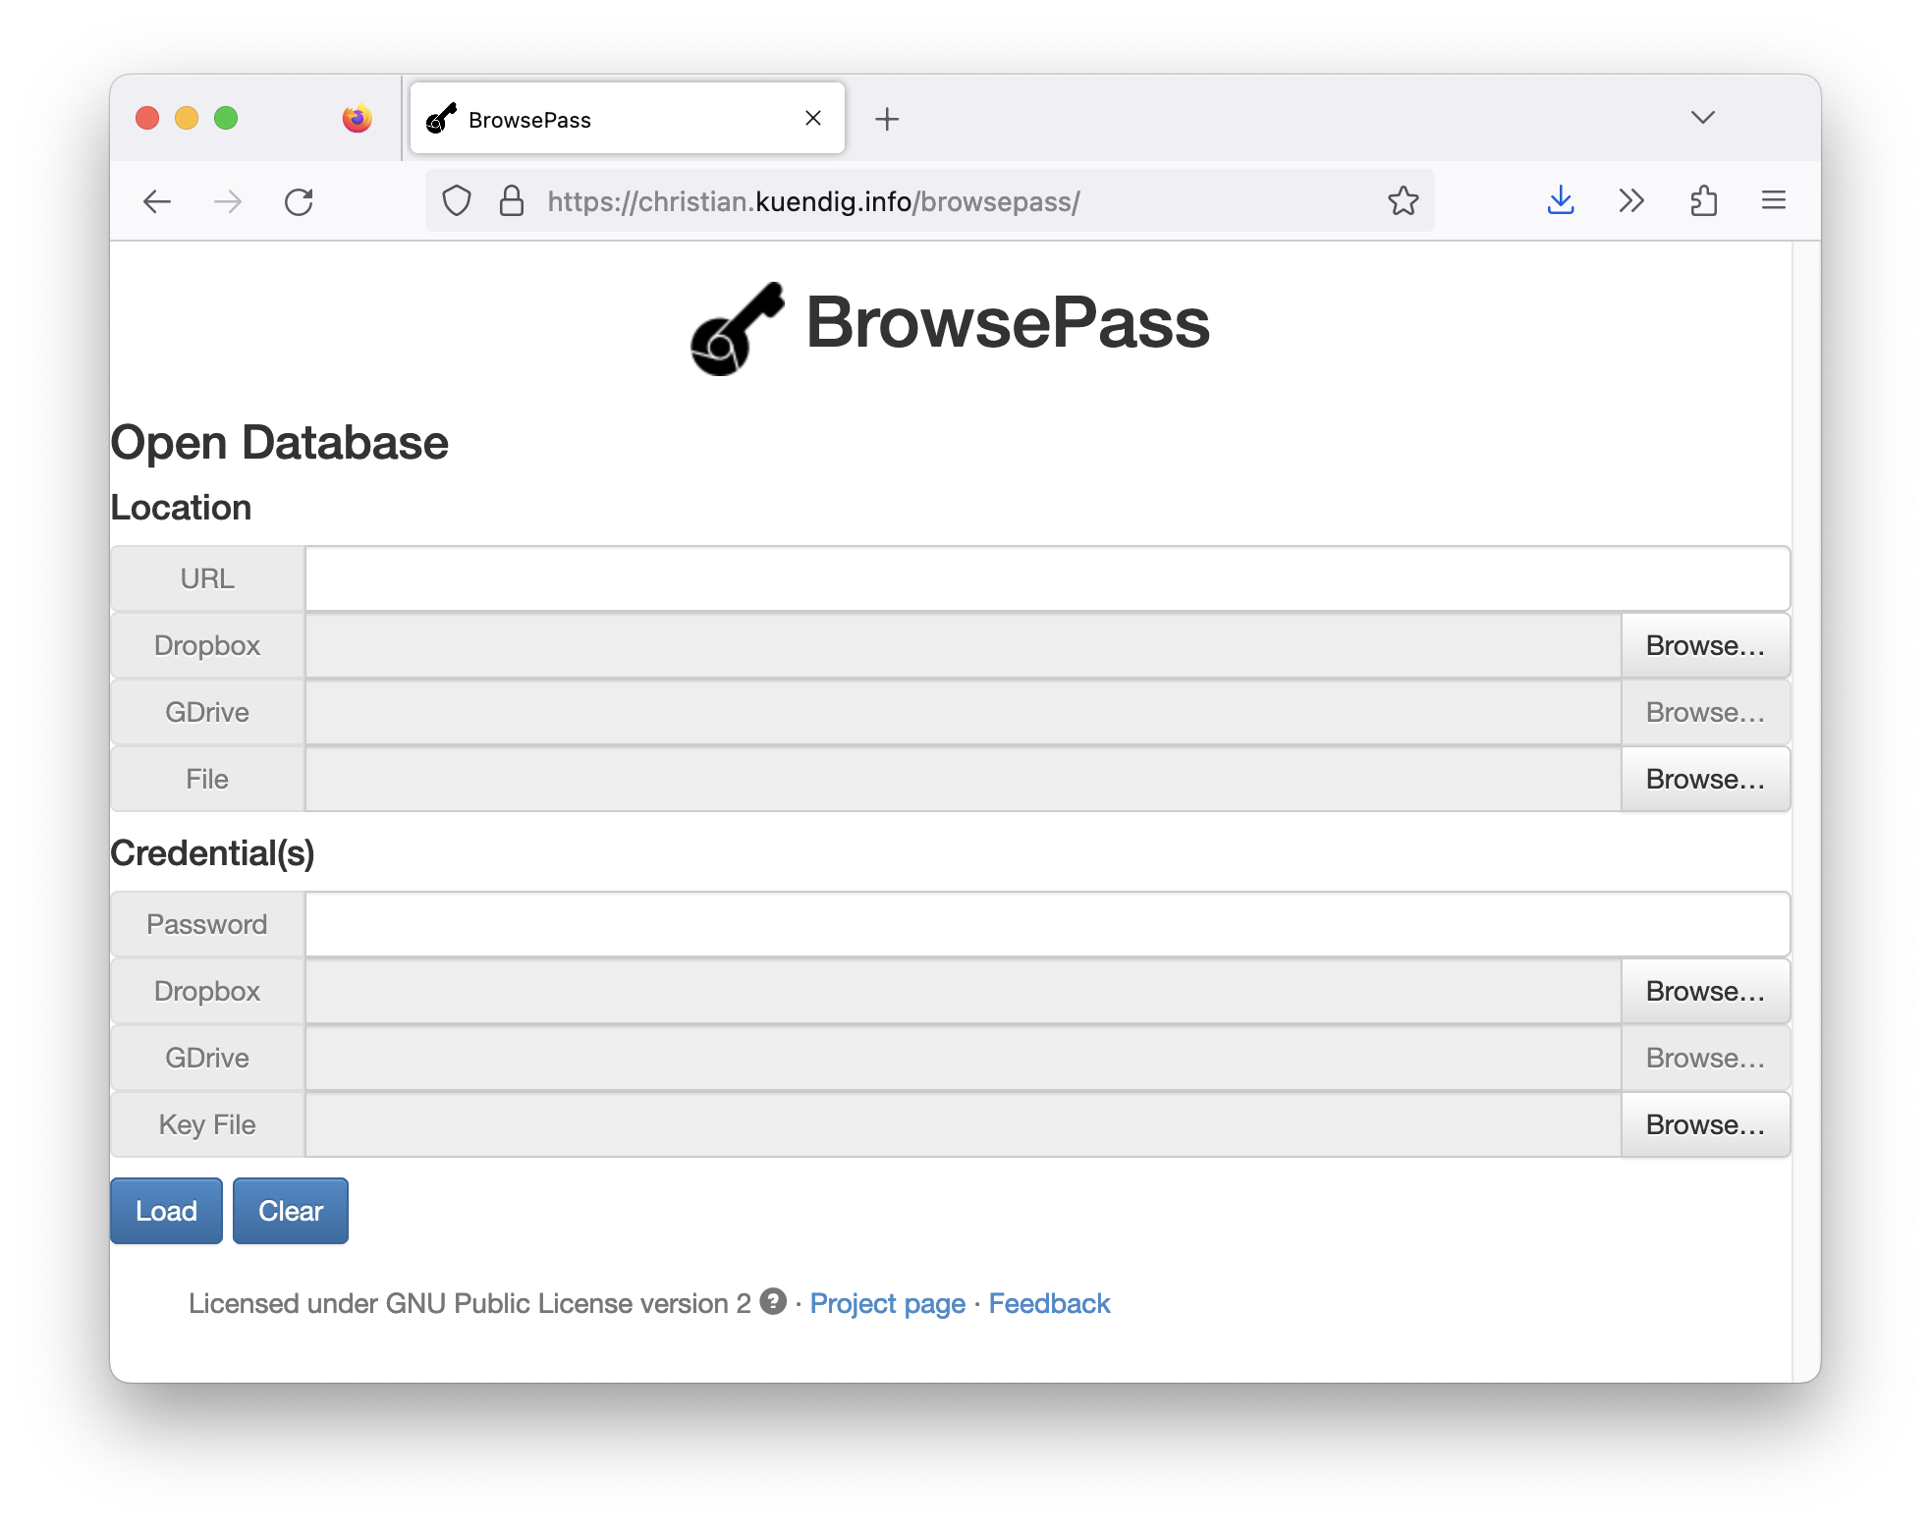This screenshot has width=1931, height=1528.
Task: Browse GDrive for credentials
Action: coord(1705,1058)
